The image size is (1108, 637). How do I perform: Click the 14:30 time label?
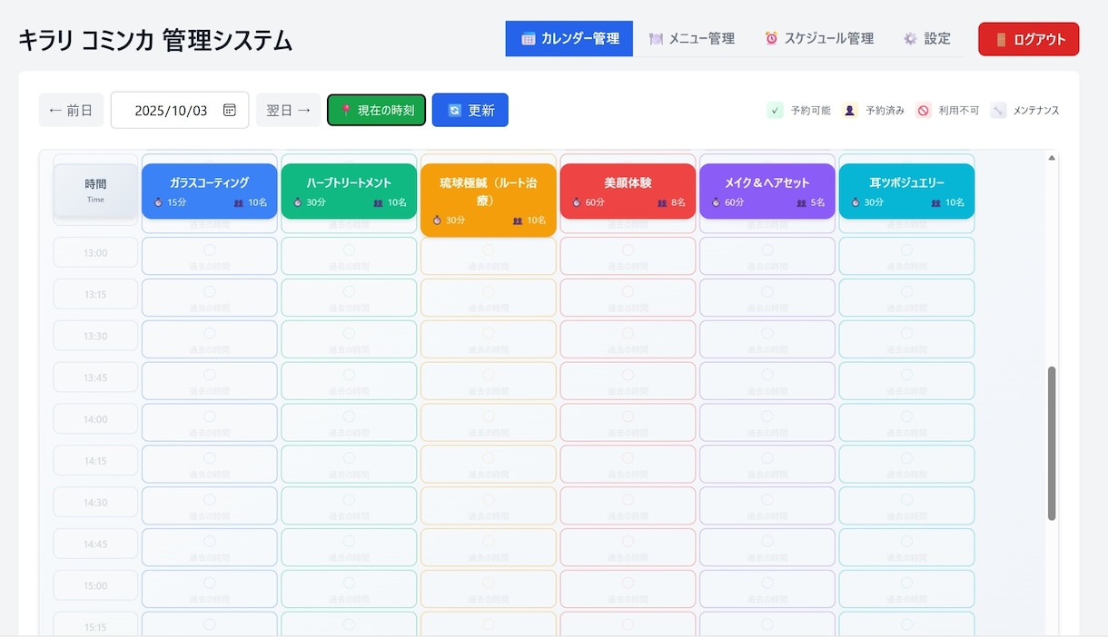(x=95, y=503)
